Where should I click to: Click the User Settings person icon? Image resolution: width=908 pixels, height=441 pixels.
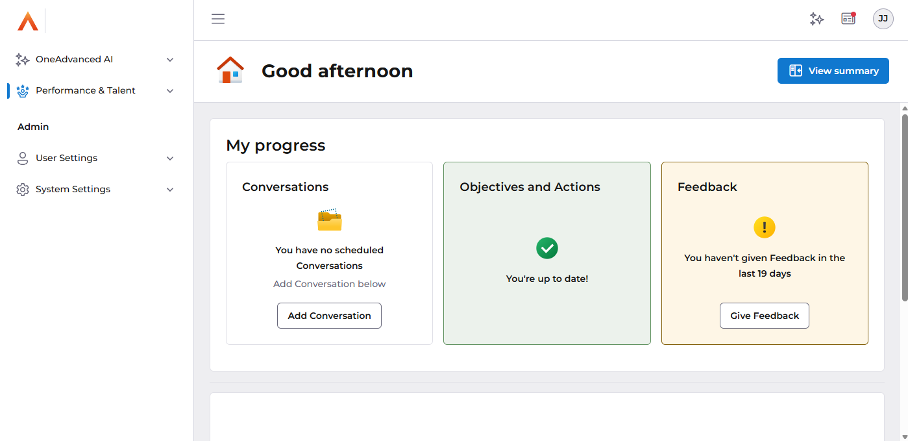tap(23, 158)
